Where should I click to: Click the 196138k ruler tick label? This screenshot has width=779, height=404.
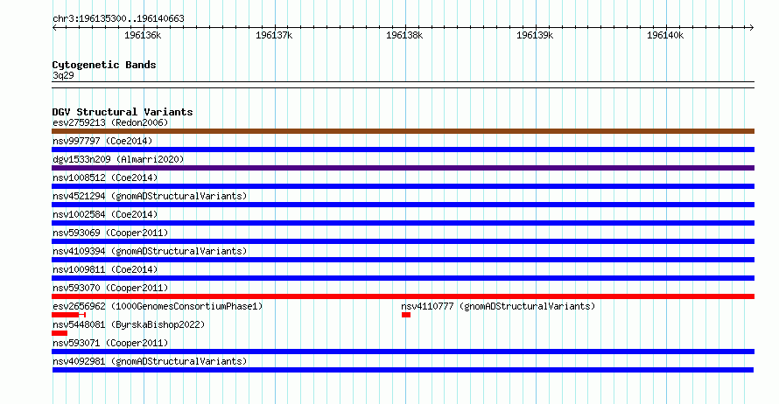[x=404, y=35]
